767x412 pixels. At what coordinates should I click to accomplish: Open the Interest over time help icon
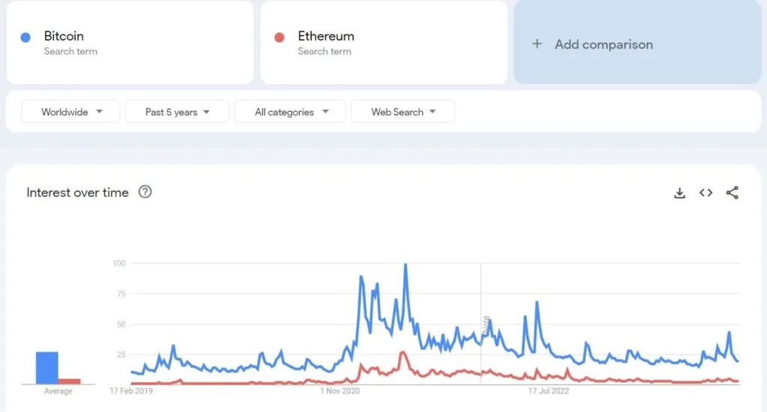click(145, 192)
